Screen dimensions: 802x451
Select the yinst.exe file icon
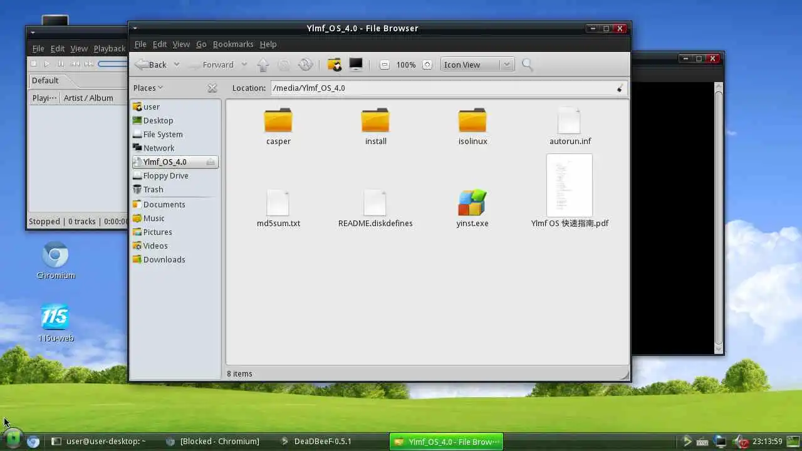(x=472, y=203)
